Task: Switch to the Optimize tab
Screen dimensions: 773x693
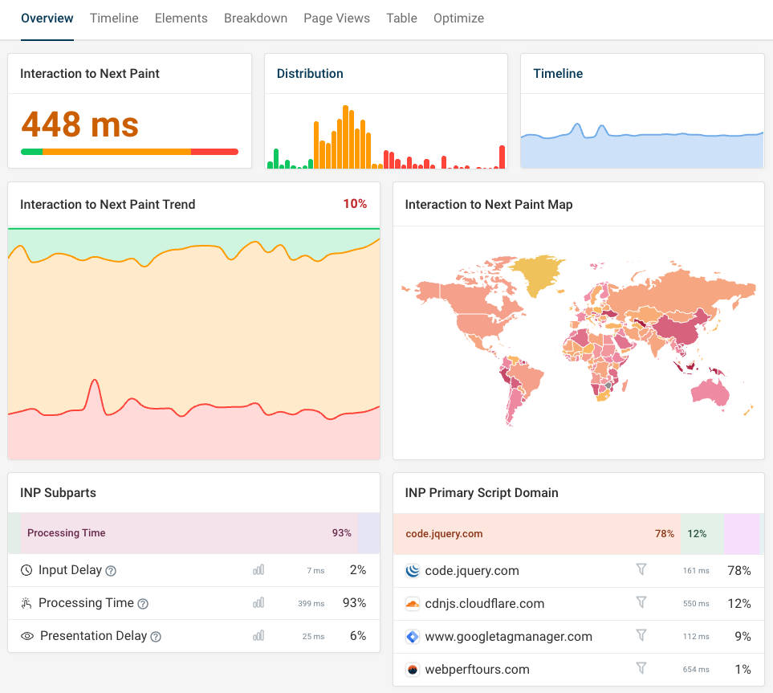Action: click(x=458, y=18)
